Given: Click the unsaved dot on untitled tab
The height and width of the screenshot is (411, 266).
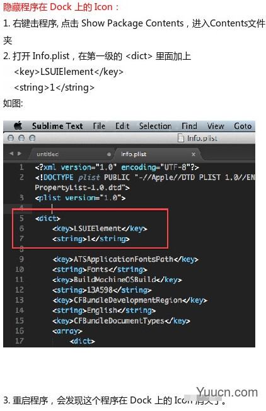Looking at the screenshot, I should pos(109,154).
